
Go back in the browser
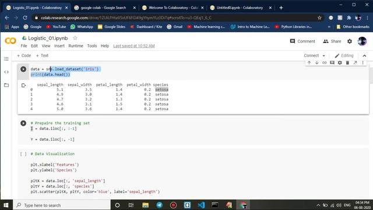click(6, 18)
